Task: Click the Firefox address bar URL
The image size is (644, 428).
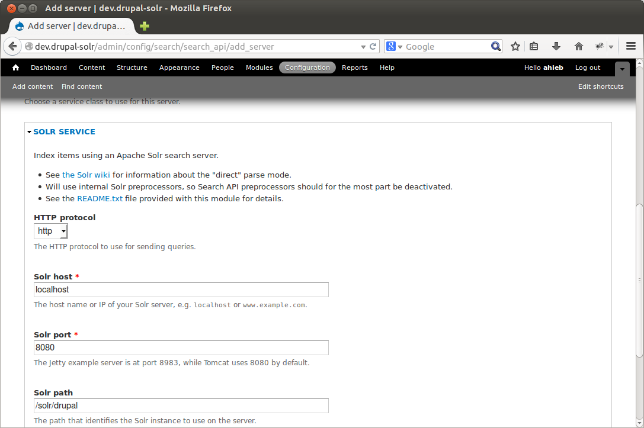Action: tap(154, 47)
